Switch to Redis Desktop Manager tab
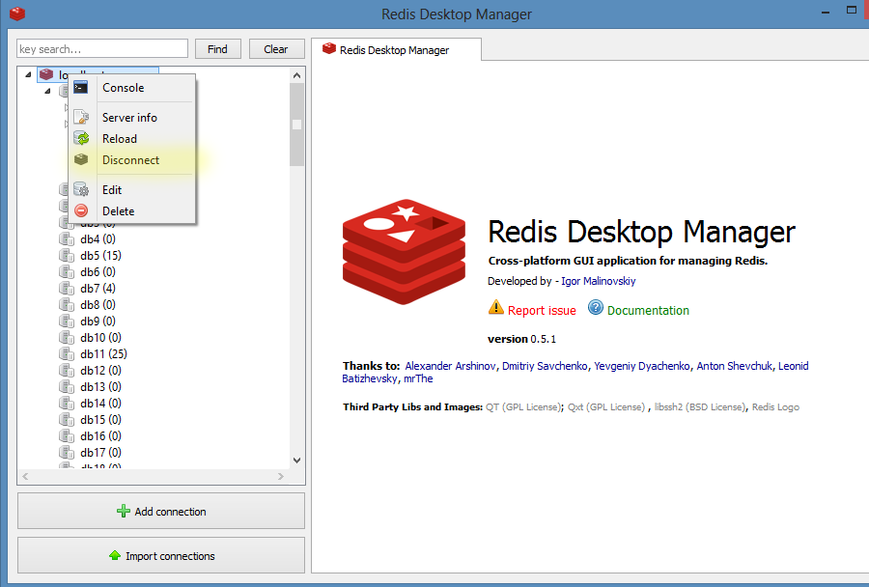This screenshot has height=587, width=869. point(396,49)
